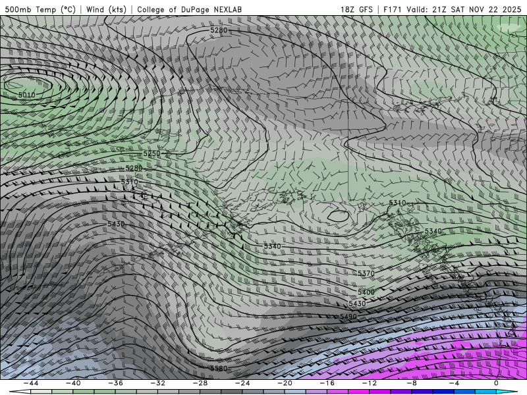Viewport: 527px width, 395px height.
Task: Click the "18Z GFS" model run label
Action: point(356,9)
